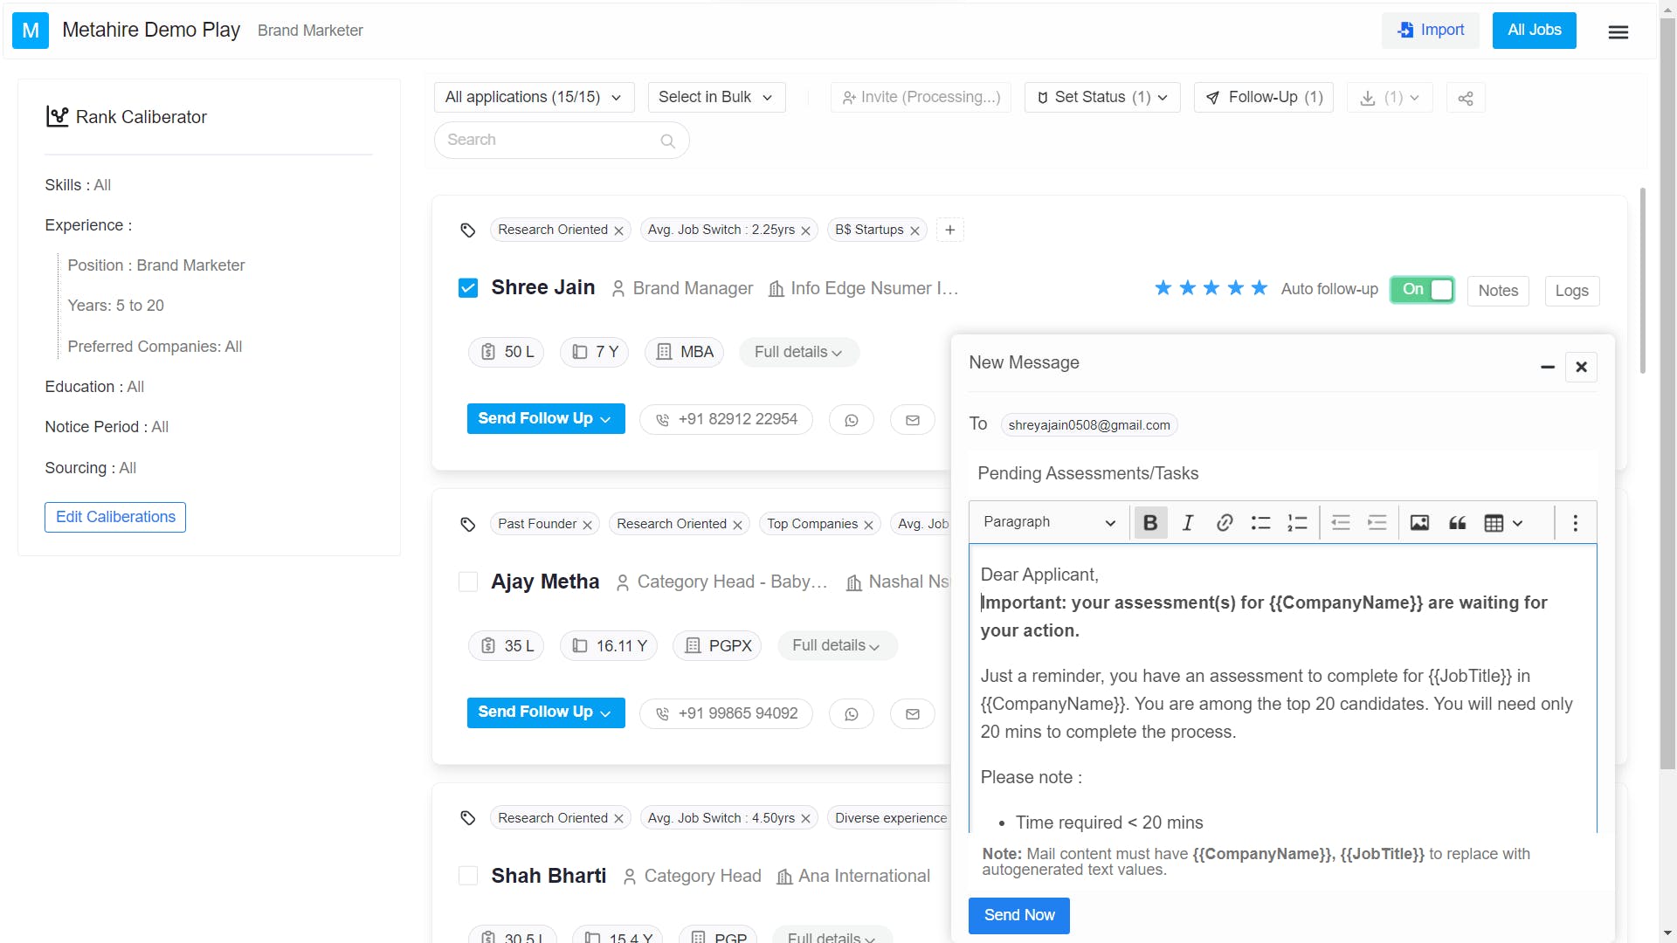Viewport: 1677px width, 943px height.
Task: Click share icon in top toolbar
Action: 1466,98
